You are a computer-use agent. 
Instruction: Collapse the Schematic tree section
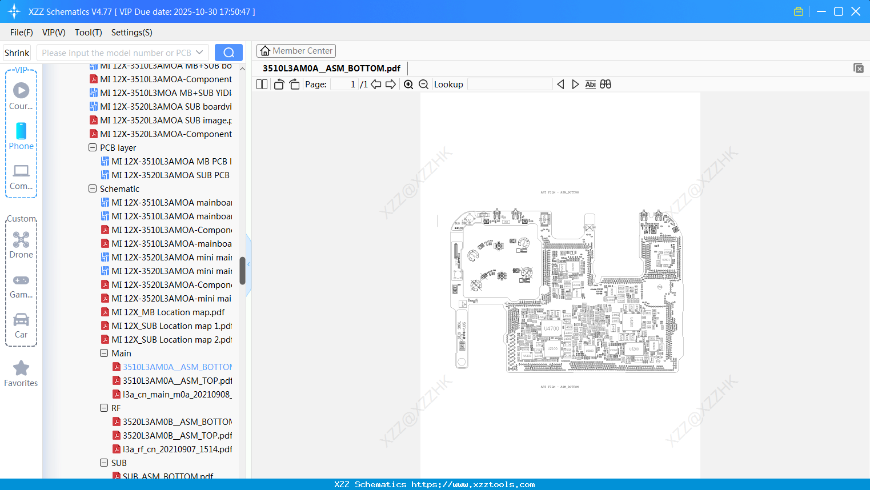(92, 188)
